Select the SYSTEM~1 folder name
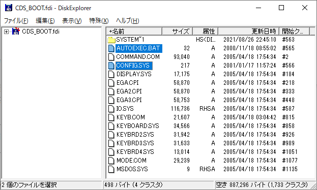Screen dimensions: 317x190 (130, 40)
